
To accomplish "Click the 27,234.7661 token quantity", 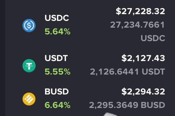I will pyautogui.click(x=137, y=25).
